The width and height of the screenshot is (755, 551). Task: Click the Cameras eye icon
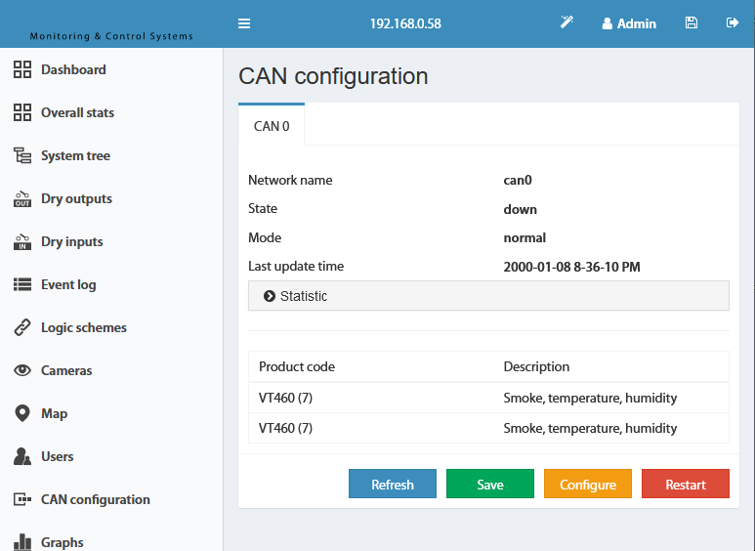22,370
